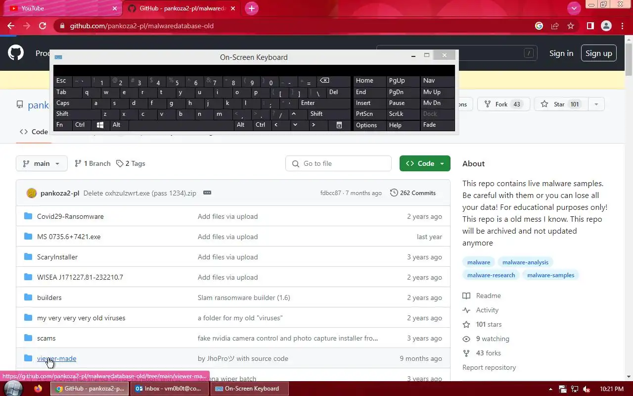Click the Sign up button

pyautogui.click(x=598, y=53)
